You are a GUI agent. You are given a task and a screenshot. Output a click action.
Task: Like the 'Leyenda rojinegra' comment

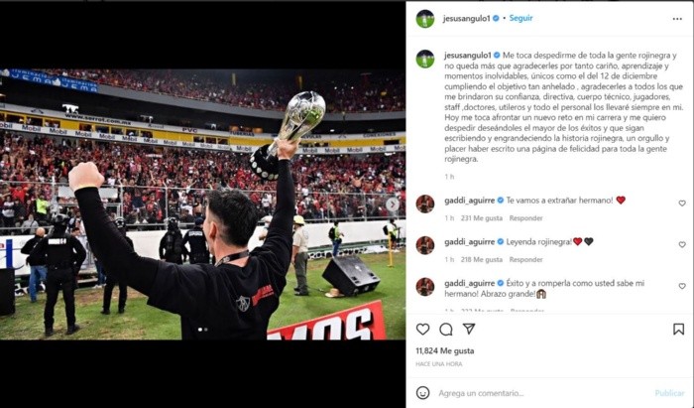(682, 244)
